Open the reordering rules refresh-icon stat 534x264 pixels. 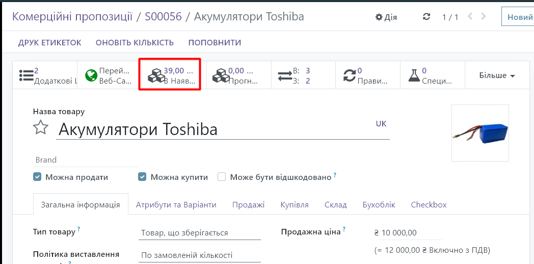click(367, 75)
